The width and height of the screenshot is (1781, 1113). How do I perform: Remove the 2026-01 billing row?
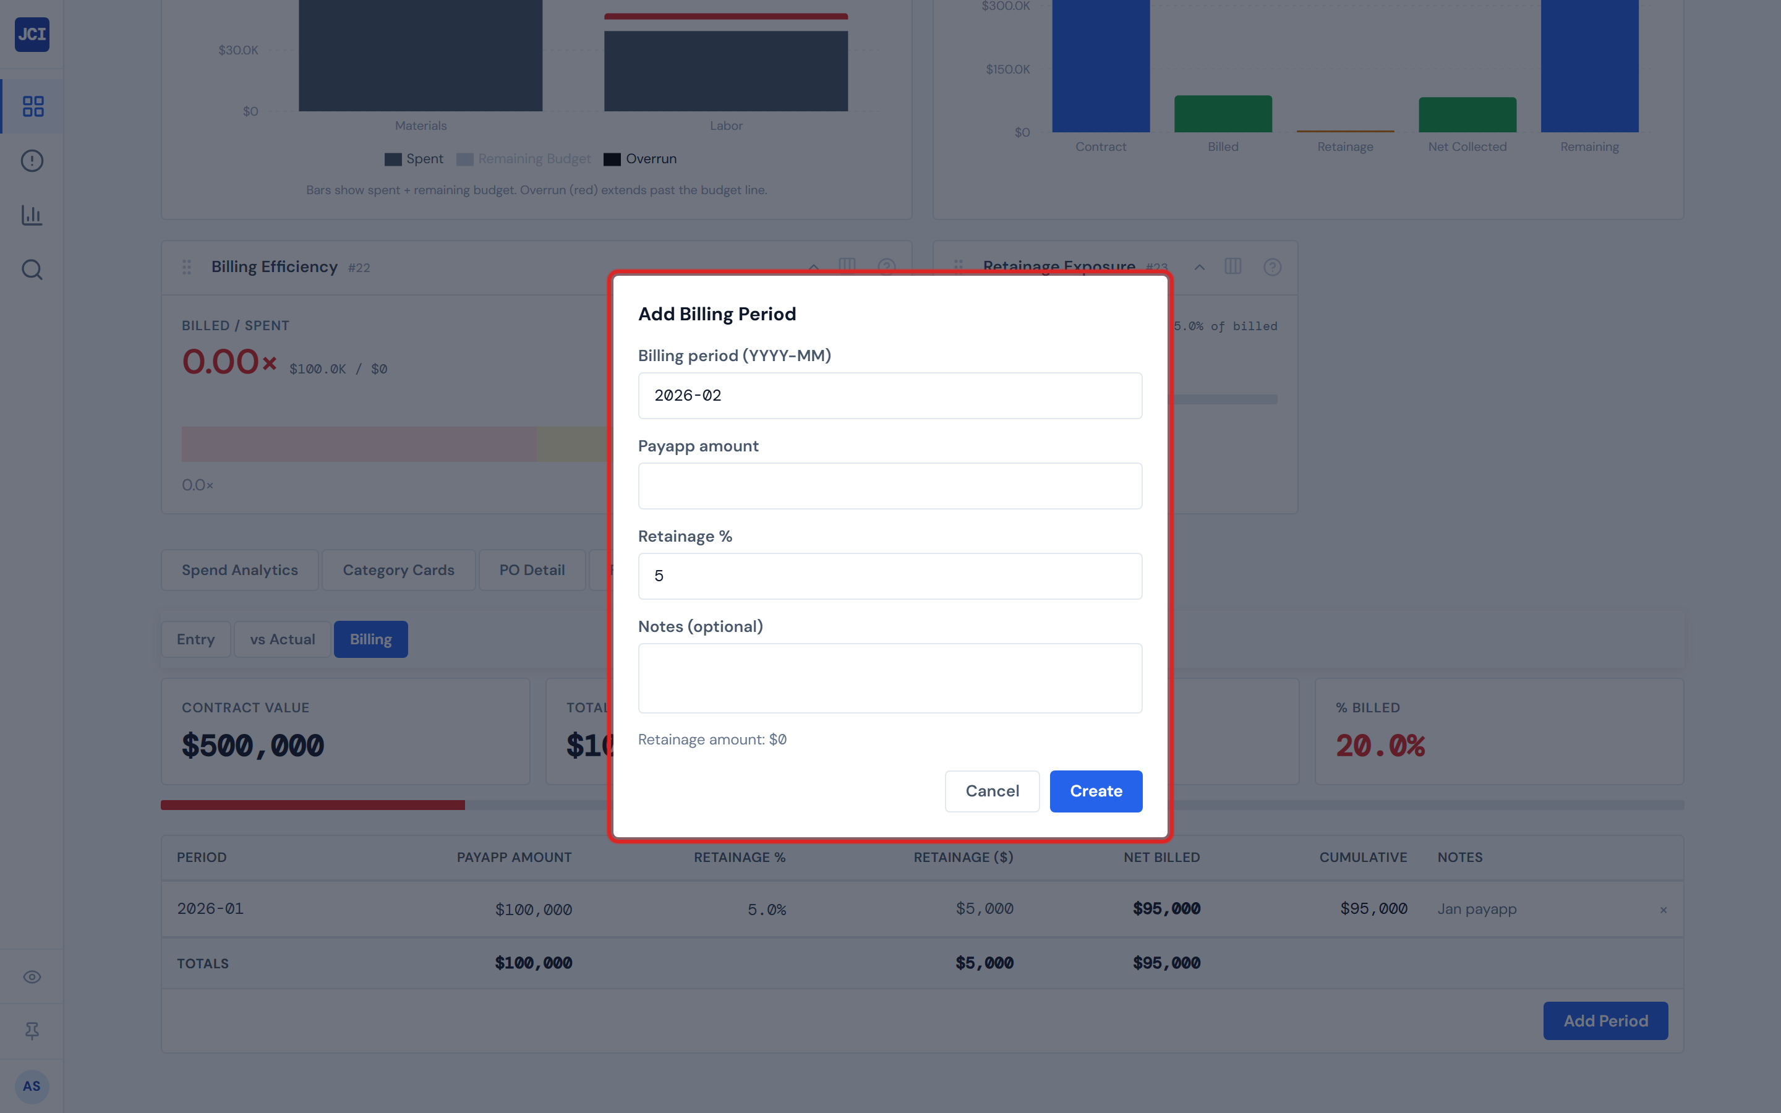(1664, 910)
